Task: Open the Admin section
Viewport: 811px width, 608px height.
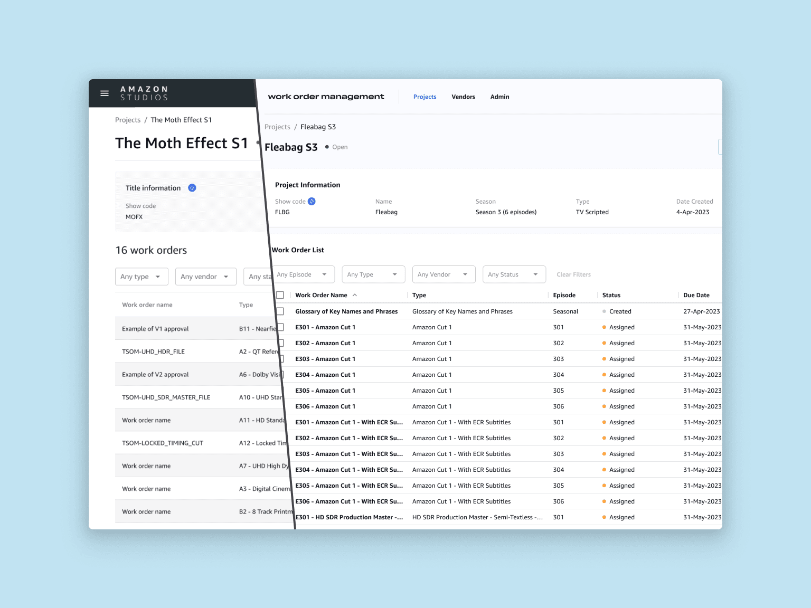Action: click(x=499, y=97)
